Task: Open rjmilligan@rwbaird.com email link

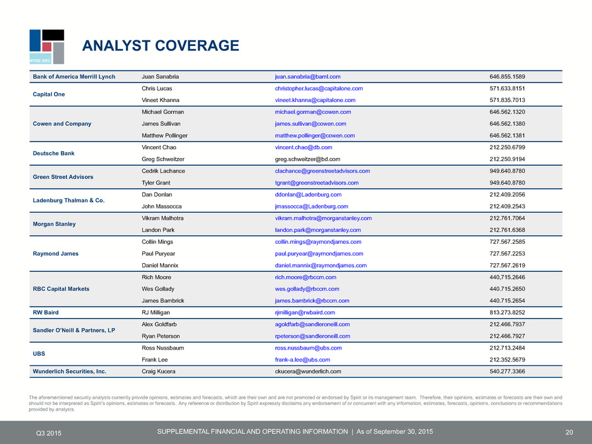Action: click(x=305, y=312)
